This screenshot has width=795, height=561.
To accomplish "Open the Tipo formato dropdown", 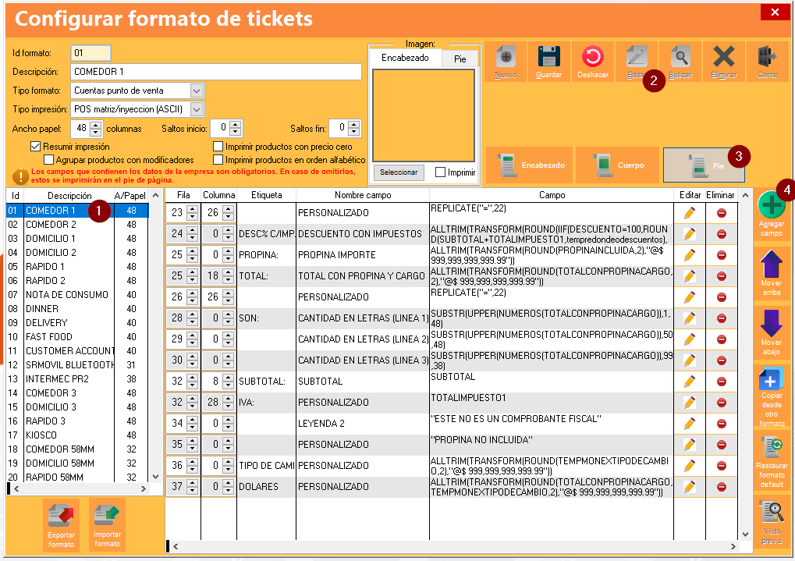I will 197,91.
